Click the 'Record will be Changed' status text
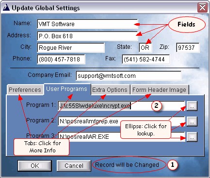This screenshot has width=210, height=178. (127, 165)
